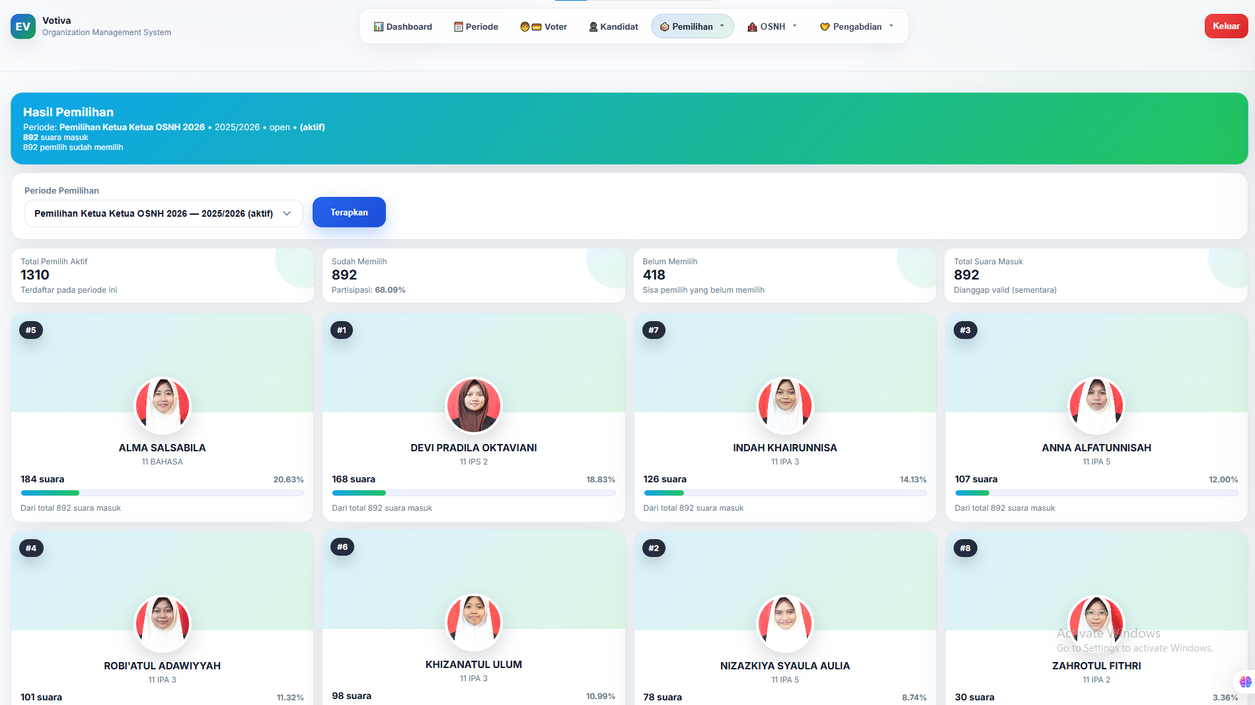Click the #2 badge on Nizazkiya's card

click(x=654, y=548)
